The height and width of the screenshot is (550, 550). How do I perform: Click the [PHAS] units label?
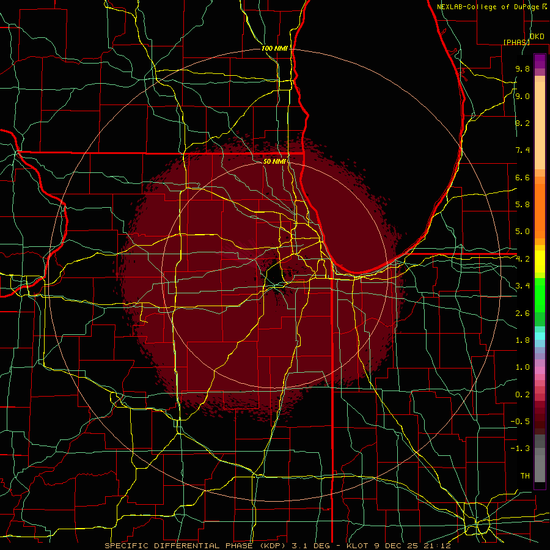click(516, 42)
